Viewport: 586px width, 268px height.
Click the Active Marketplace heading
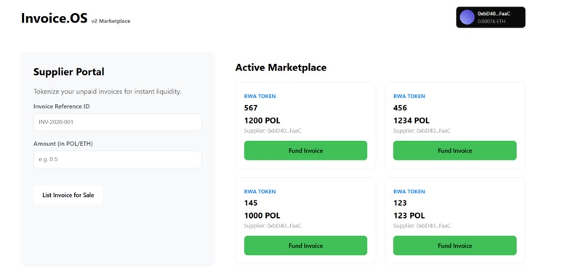tap(281, 68)
